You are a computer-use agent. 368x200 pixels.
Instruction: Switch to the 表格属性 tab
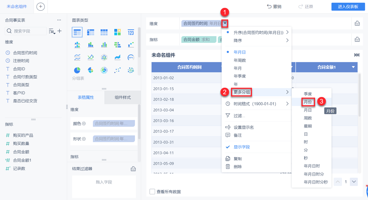(86, 98)
